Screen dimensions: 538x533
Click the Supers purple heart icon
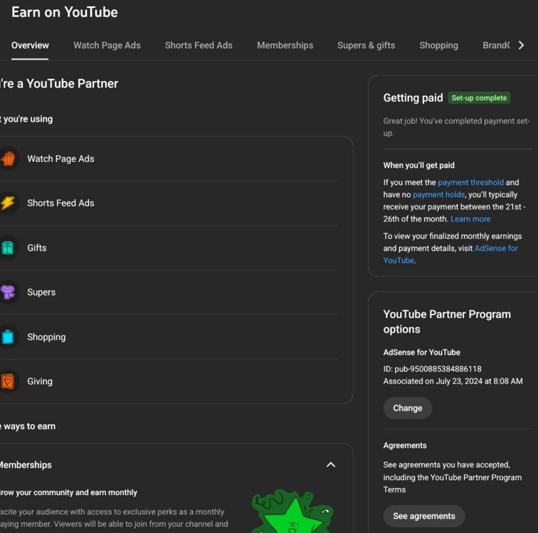coord(8,292)
